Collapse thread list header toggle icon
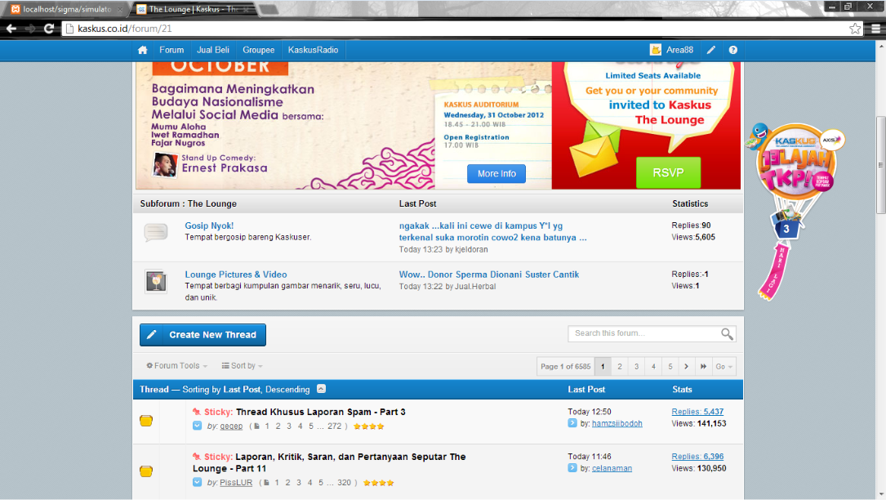The width and height of the screenshot is (886, 500). pyautogui.click(x=321, y=389)
